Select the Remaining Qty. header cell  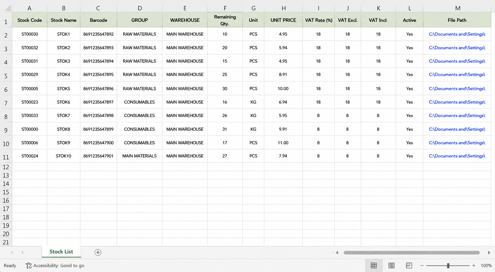coord(225,20)
